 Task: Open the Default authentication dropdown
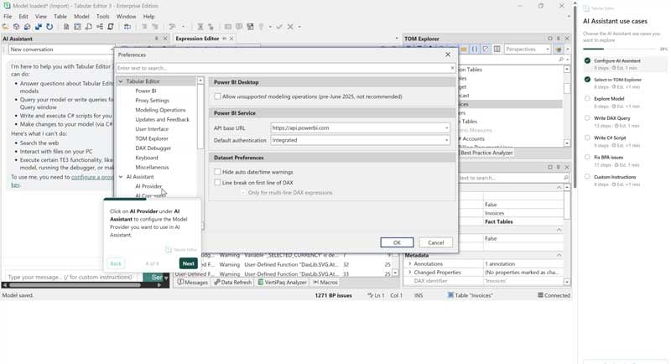pyautogui.click(x=446, y=140)
